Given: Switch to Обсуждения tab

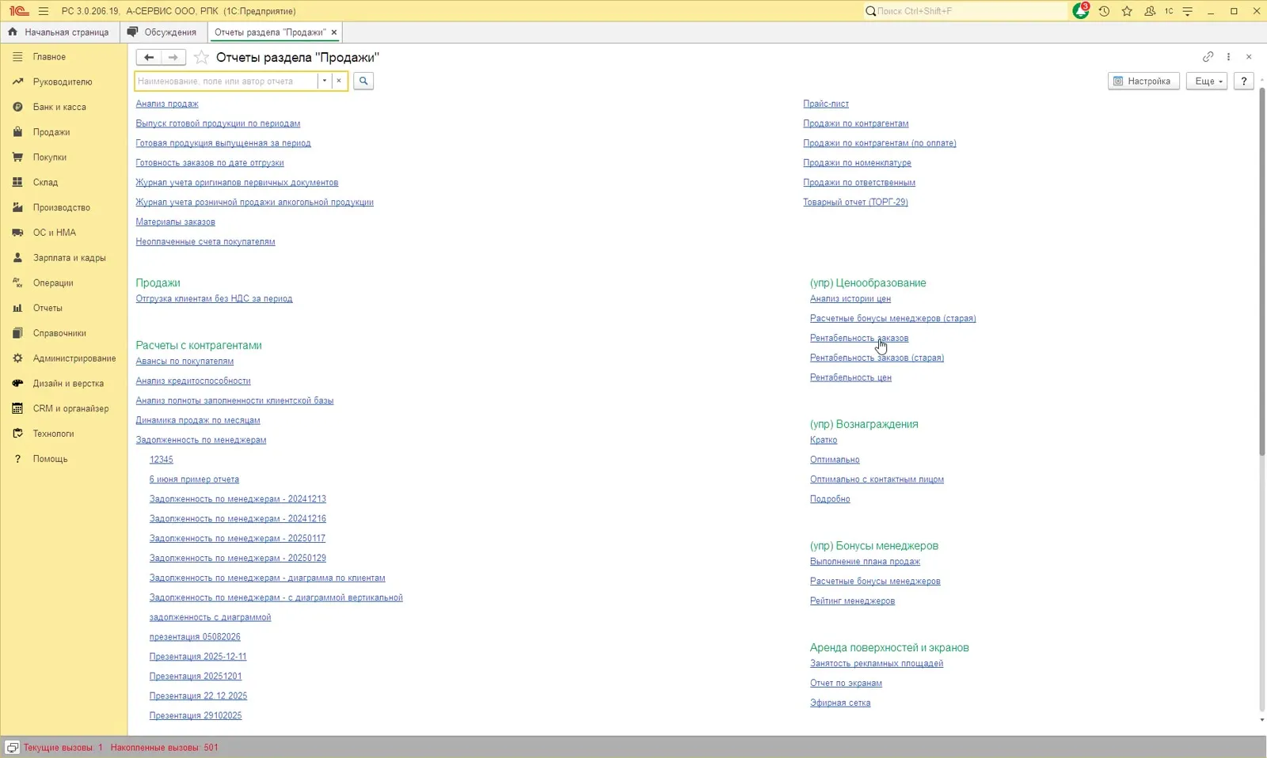Looking at the screenshot, I should pyautogui.click(x=163, y=32).
